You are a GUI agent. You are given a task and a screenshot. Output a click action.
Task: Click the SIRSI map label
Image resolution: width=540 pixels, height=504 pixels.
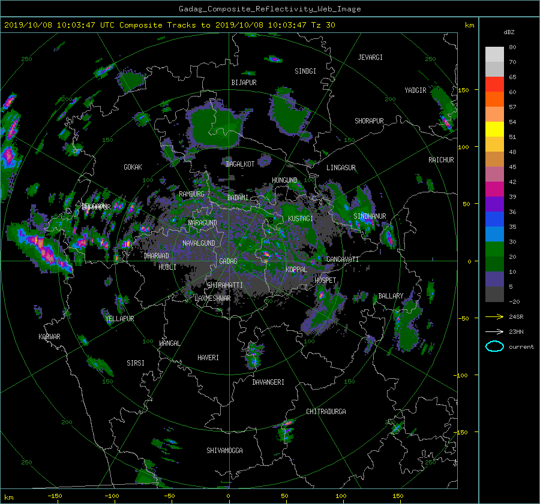(136, 363)
